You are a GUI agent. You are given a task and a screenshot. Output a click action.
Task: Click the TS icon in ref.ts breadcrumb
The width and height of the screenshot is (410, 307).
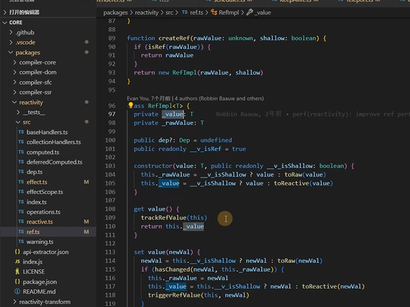pyautogui.click(x=185, y=12)
